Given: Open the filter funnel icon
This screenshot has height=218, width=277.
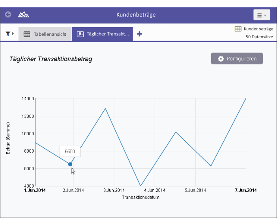Looking at the screenshot, I should [8, 34].
